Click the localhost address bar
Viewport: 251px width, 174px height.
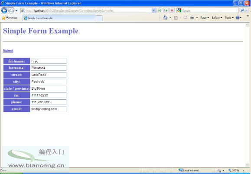click(86, 10)
